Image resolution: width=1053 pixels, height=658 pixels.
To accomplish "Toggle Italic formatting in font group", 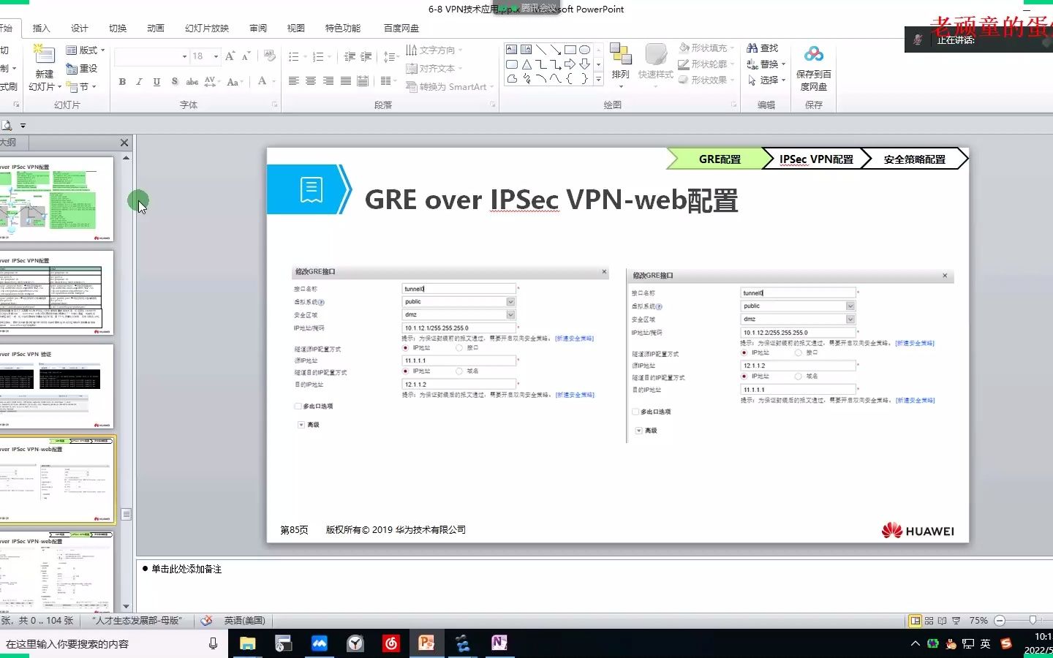I will pos(139,82).
